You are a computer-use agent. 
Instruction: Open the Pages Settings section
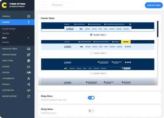coord(17,49)
